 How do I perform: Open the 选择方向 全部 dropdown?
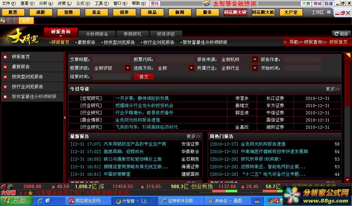tap(191, 68)
